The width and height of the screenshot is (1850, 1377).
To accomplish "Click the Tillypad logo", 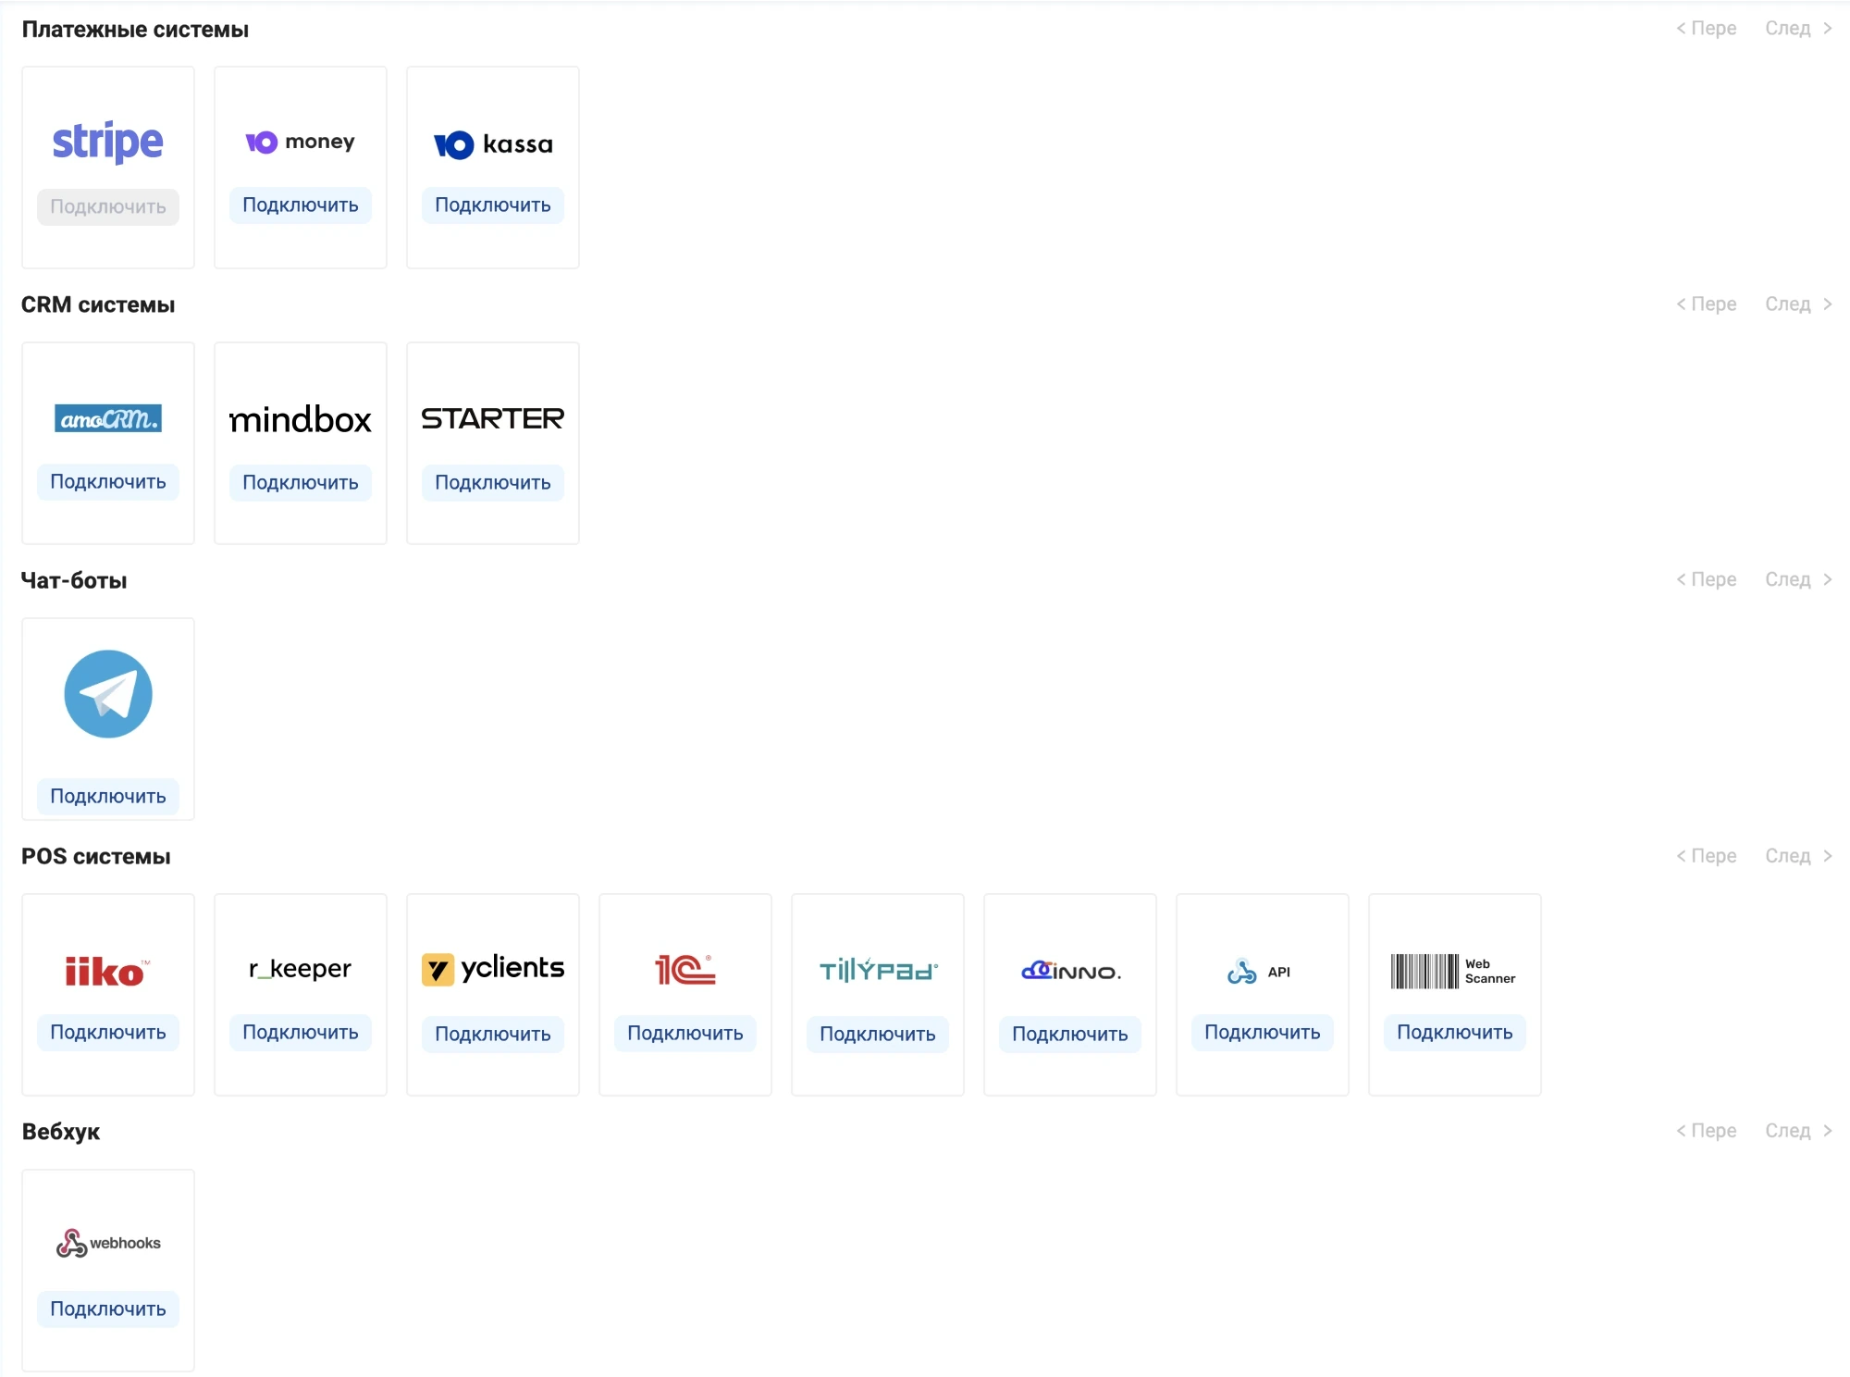I will click(x=878, y=970).
